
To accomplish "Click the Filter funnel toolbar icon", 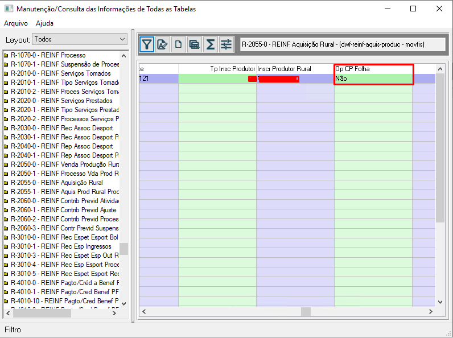I will pos(147,44).
